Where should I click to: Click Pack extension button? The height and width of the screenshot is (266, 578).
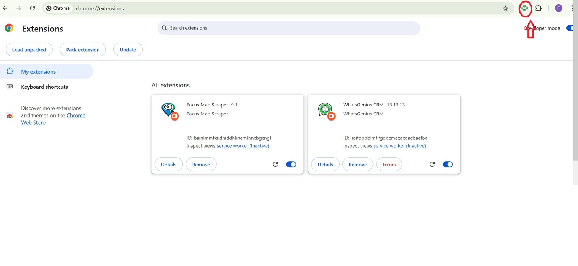click(83, 50)
